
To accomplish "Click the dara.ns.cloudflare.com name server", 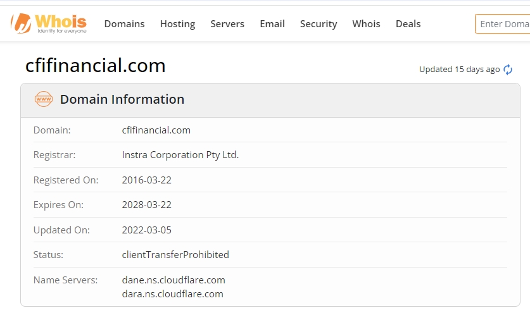I will tap(172, 293).
